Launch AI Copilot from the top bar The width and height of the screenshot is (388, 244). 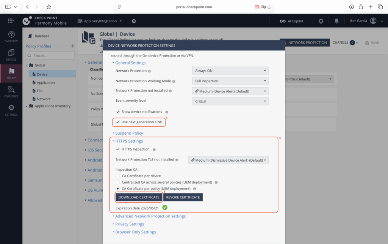291,21
